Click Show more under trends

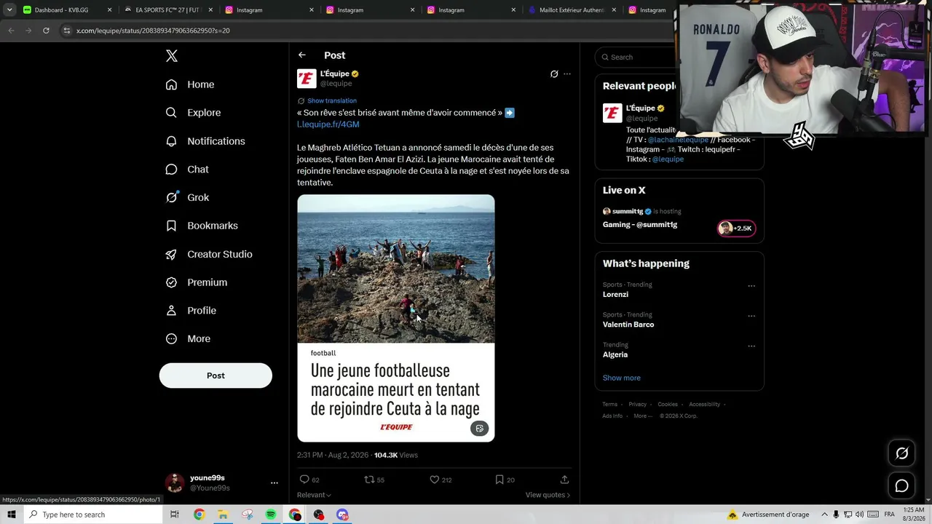coord(622,378)
